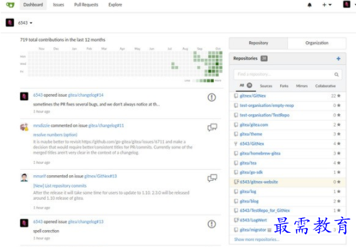Open the gitea/tea repository
This screenshot has width=356, height=247.
(248, 163)
